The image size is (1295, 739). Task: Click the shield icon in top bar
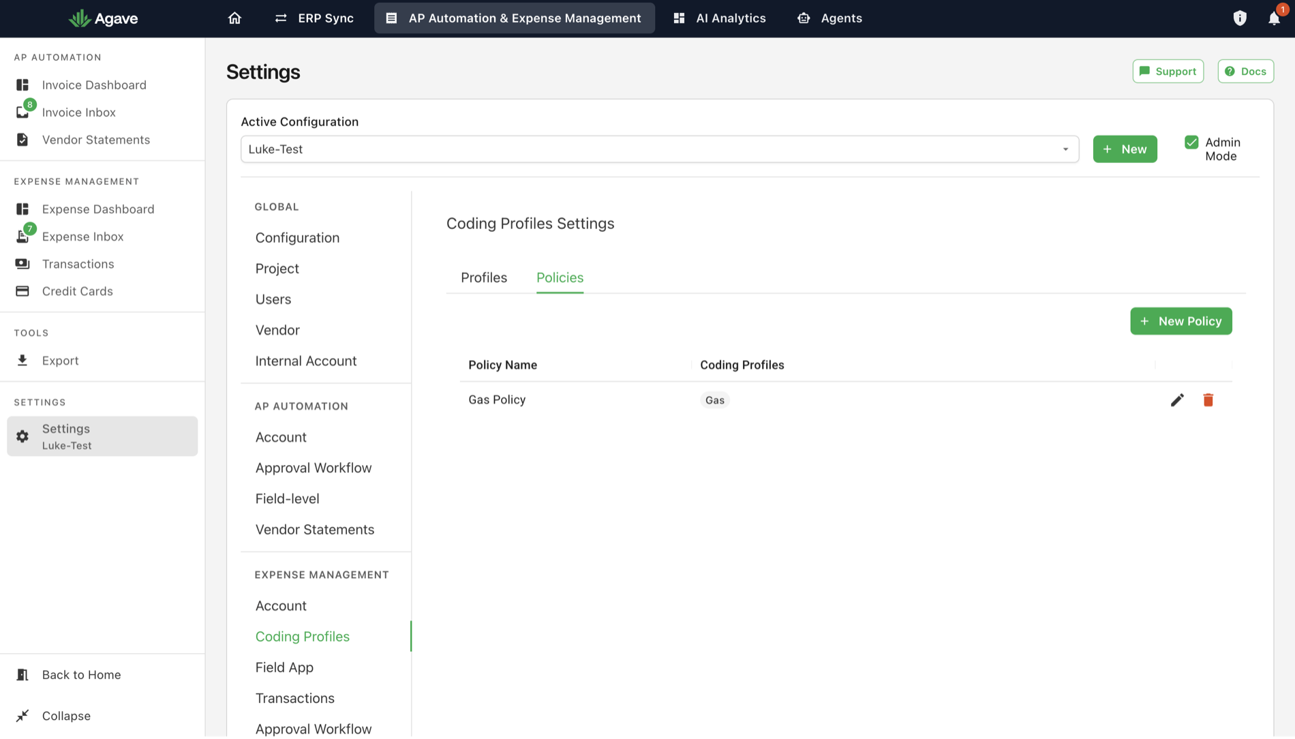[x=1240, y=18]
